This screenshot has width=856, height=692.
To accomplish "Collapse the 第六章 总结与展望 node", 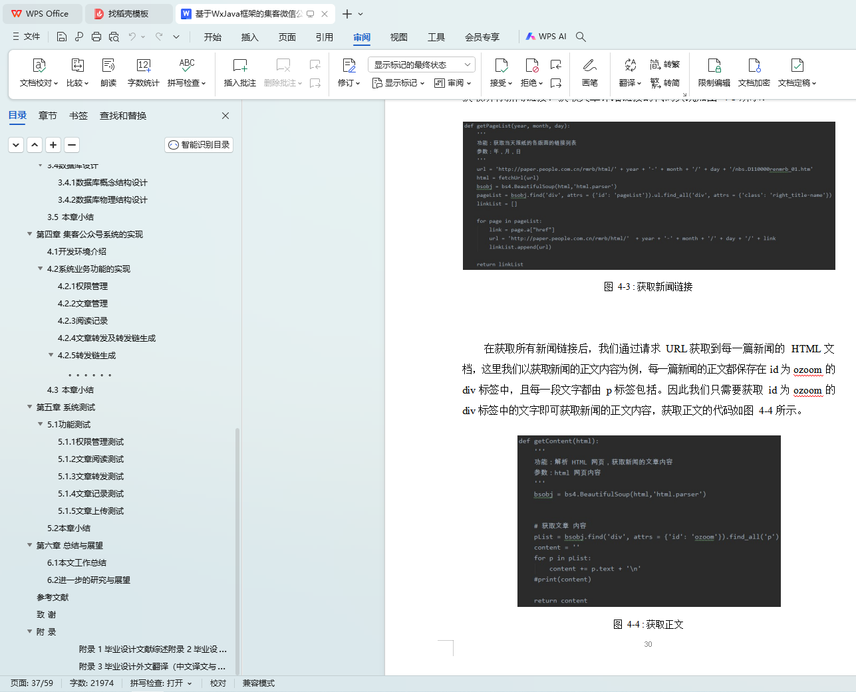I will [x=30, y=545].
